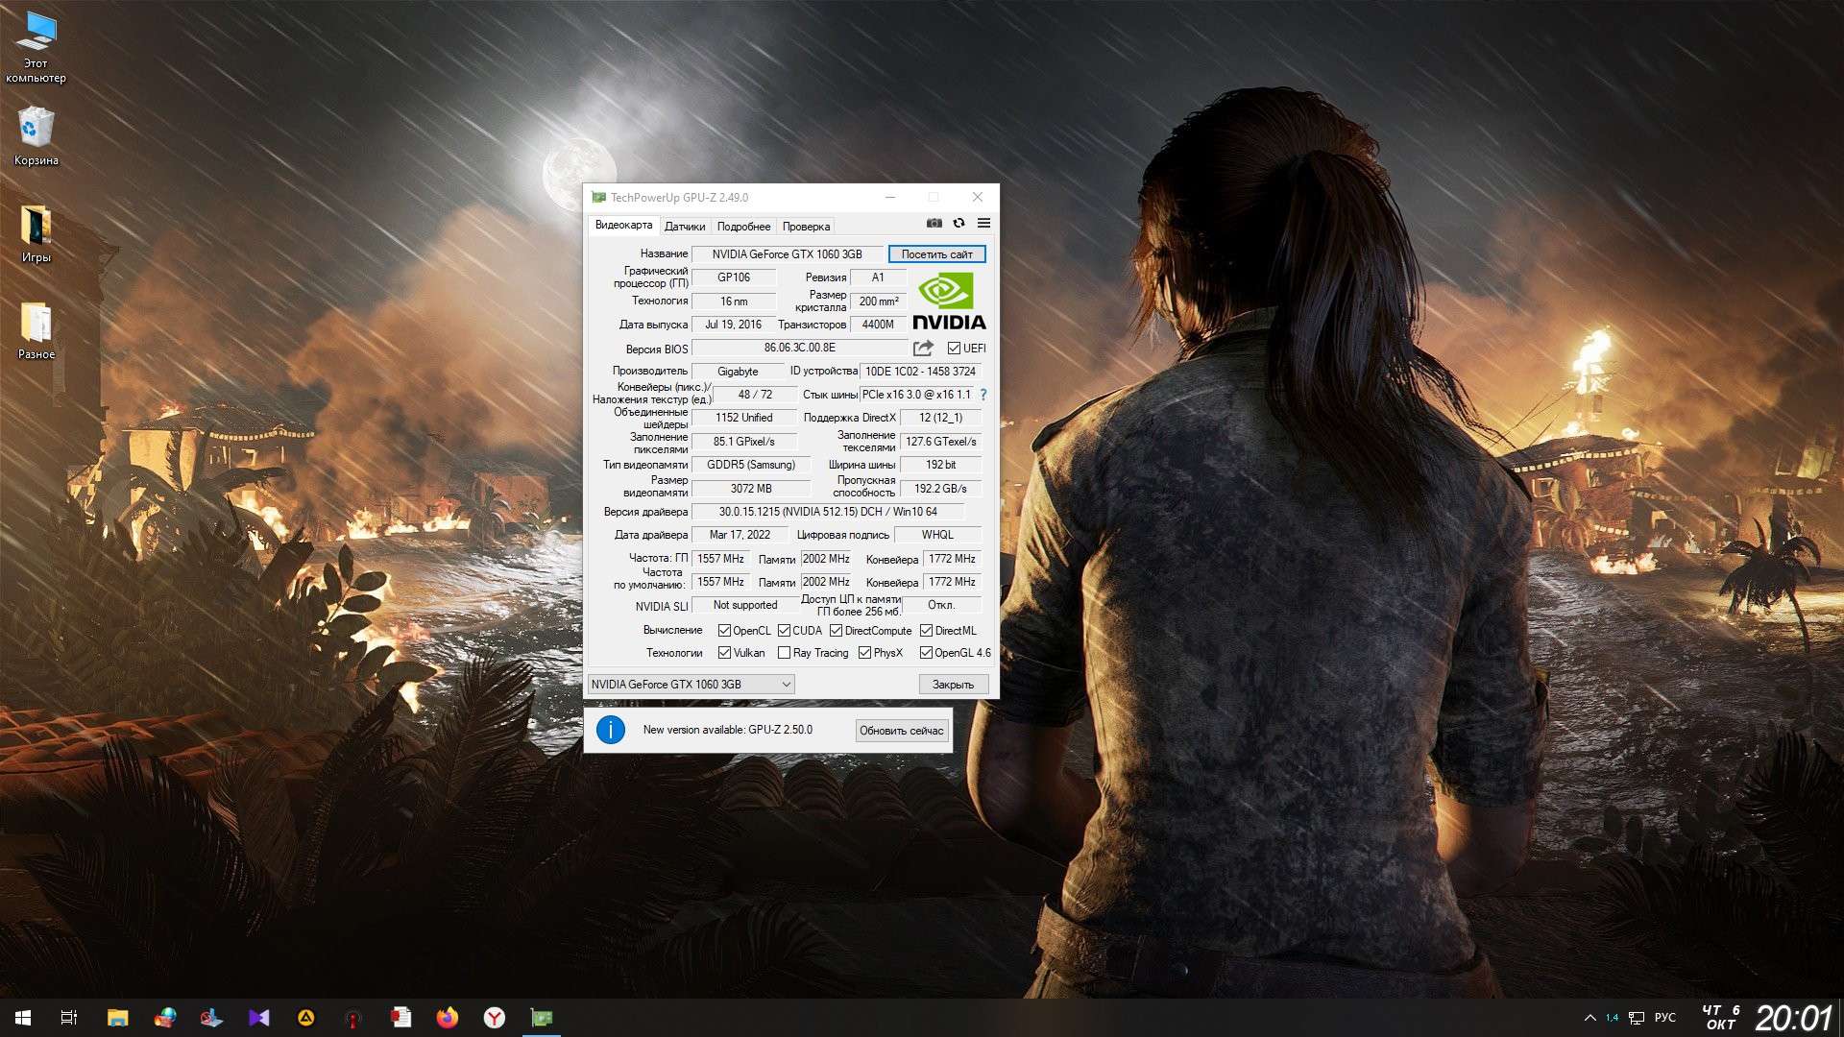1844x1037 pixels.
Task: Click the 'GP106' GPU processor value
Action: pos(734,277)
